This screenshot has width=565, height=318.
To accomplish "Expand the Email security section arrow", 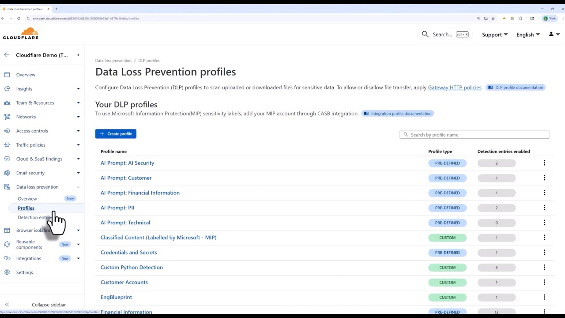I will [78, 173].
